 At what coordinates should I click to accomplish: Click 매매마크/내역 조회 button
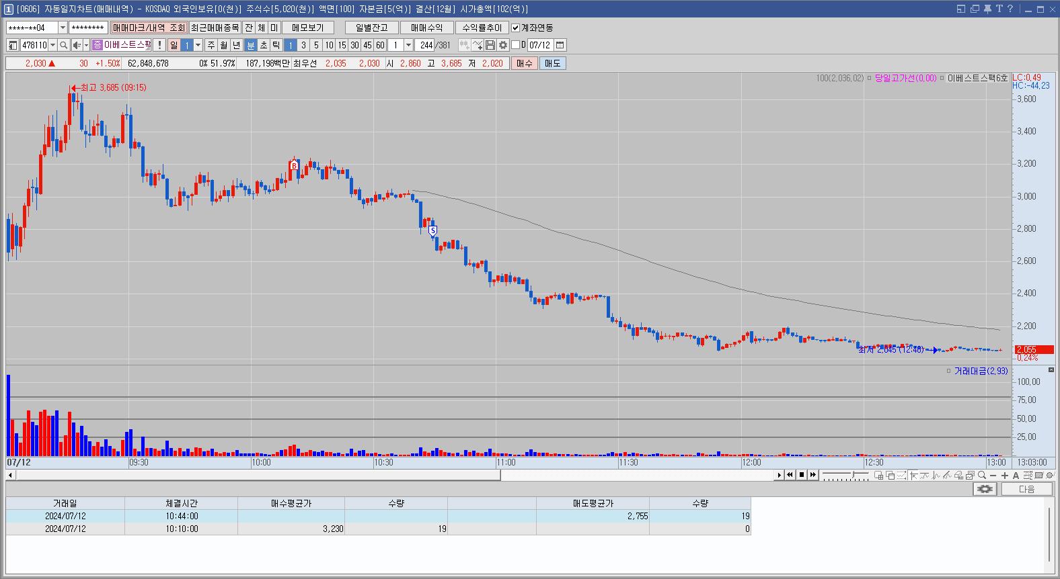pyautogui.click(x=149, y=28)
